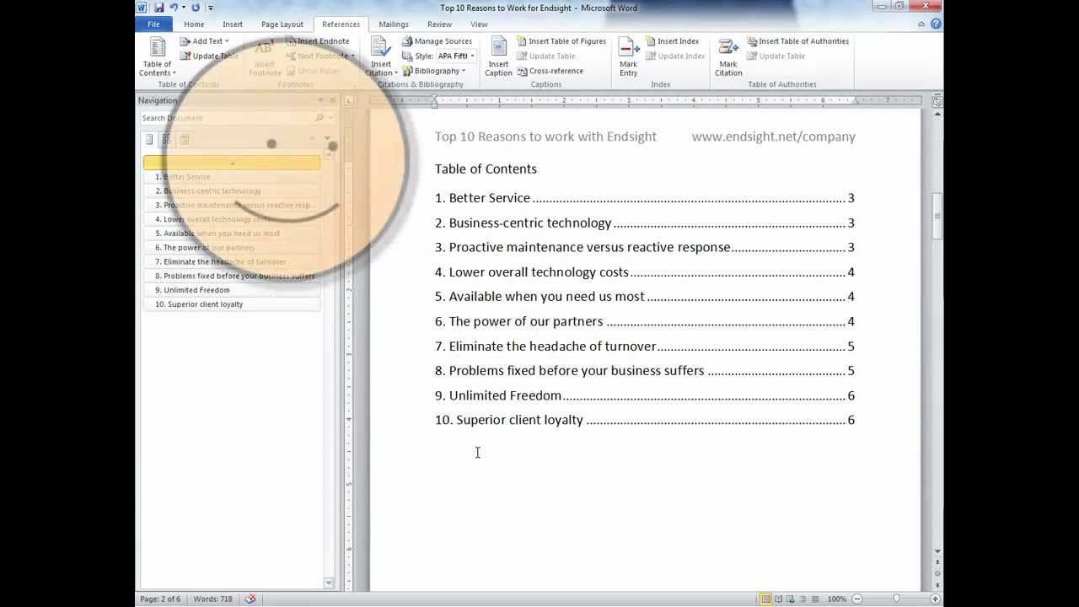Click the Save icon in quick access toolbar
1079x607 pixels.
158,8
